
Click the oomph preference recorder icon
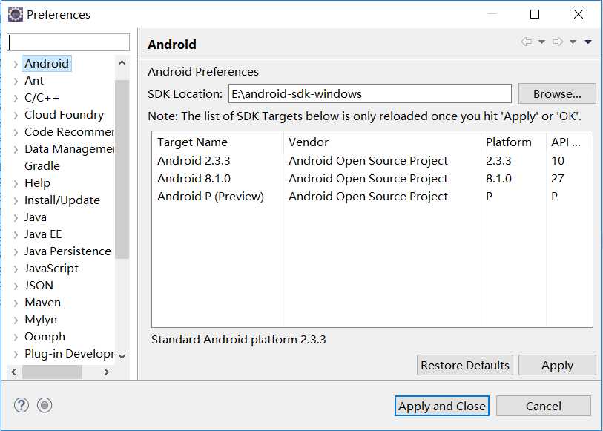(45, 405)
